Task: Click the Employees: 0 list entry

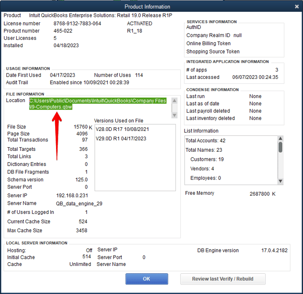Action: click(205, 178)
